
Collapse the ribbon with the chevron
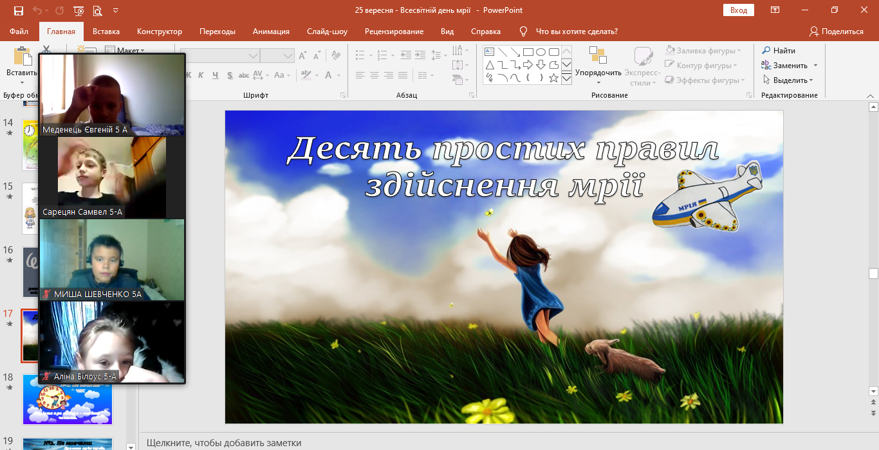coord(869,95)
